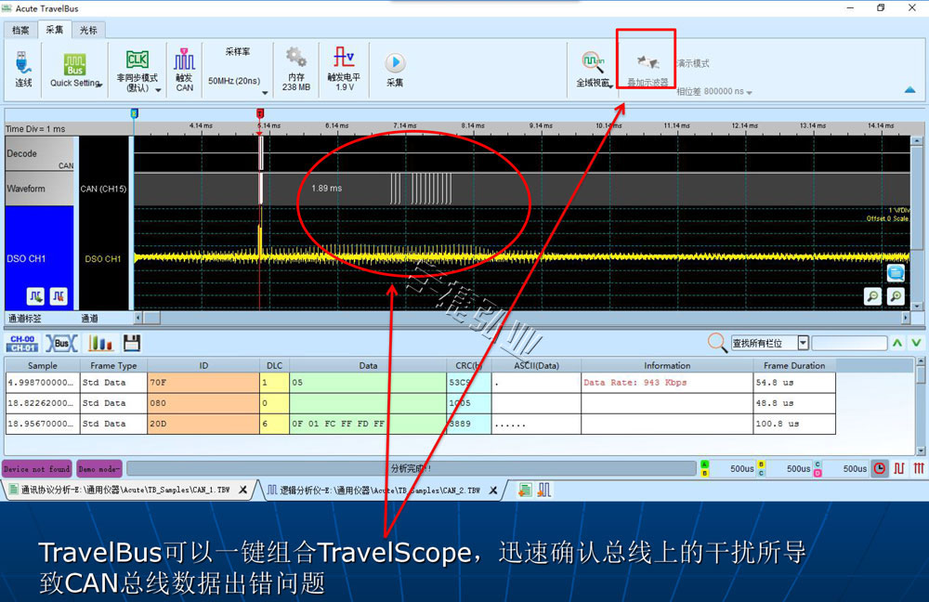
Task: Click the Demo mode status button
Action: tap(99, 468)
